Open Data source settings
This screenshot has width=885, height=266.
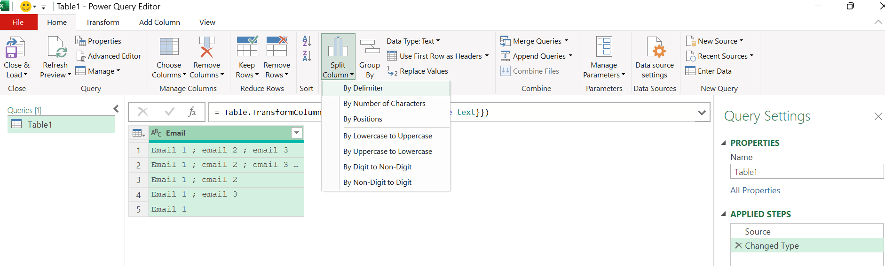(x=655, y=57)
